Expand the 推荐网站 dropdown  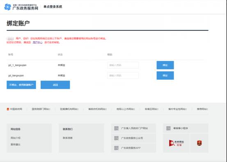click(x=202, y=109)
